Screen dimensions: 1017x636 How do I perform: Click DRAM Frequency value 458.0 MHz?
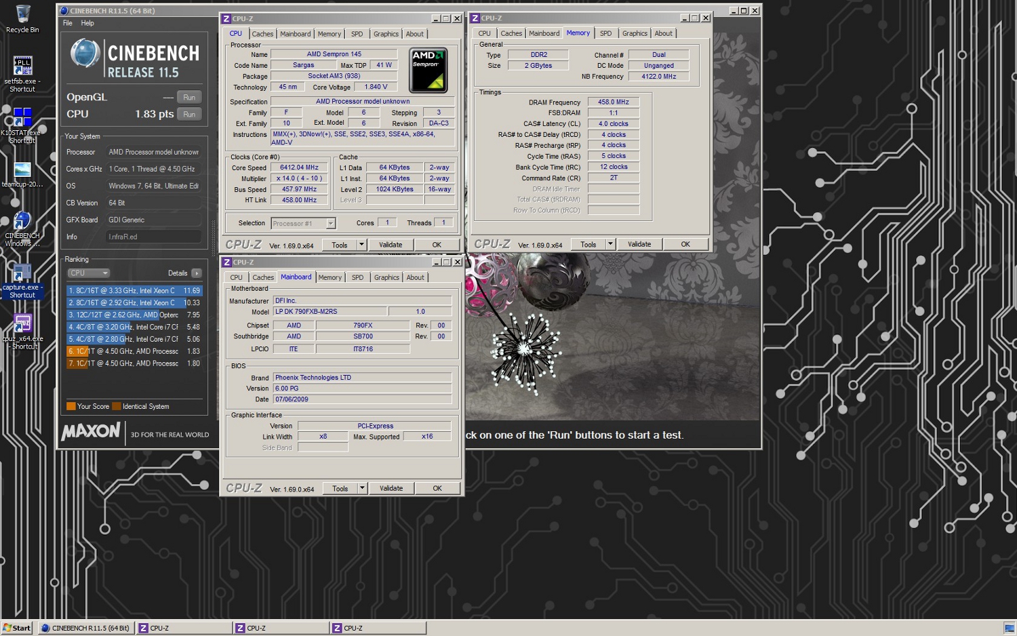(x=613, y=102)
